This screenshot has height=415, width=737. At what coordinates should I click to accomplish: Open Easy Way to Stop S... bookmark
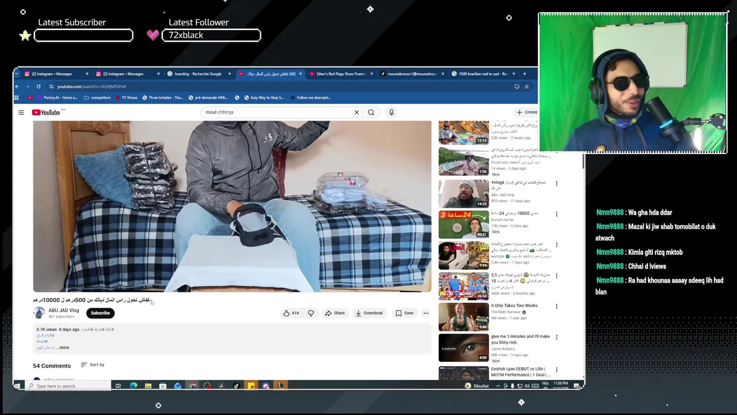(264, 97)
